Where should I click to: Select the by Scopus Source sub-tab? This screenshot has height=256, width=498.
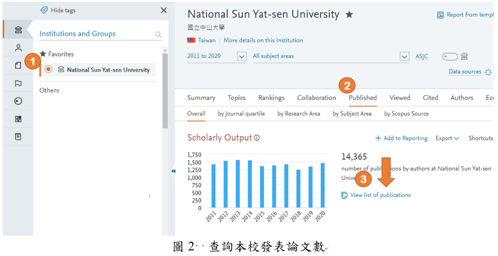(407, 114)
